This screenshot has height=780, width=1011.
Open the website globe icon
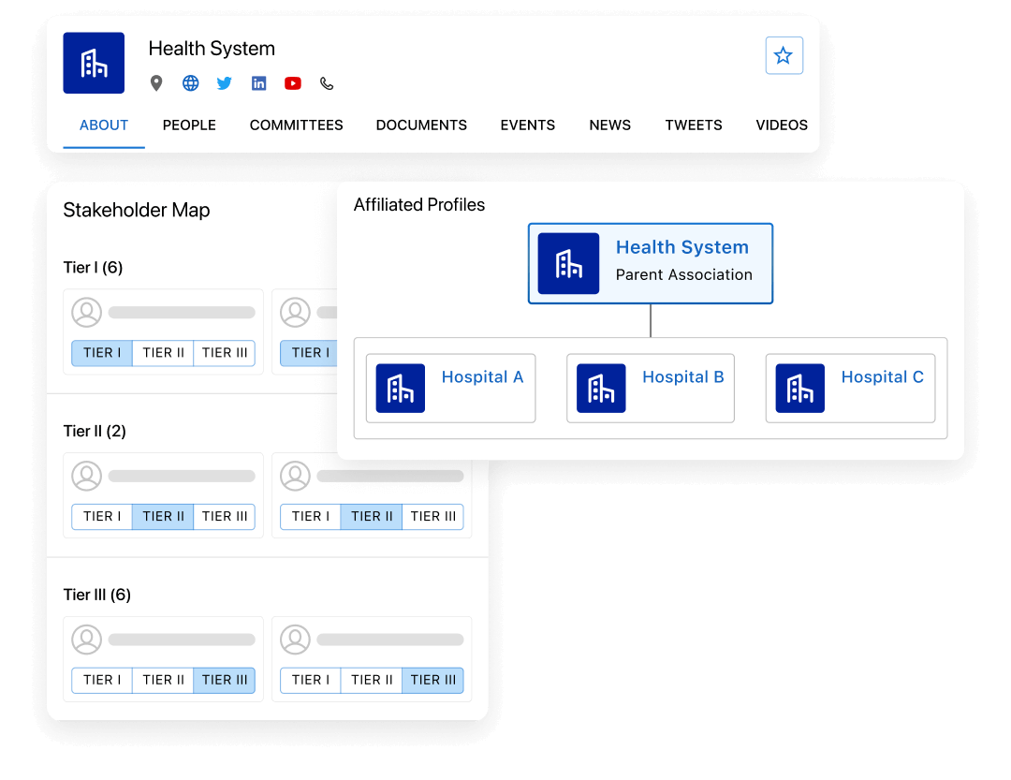point(190,83)
